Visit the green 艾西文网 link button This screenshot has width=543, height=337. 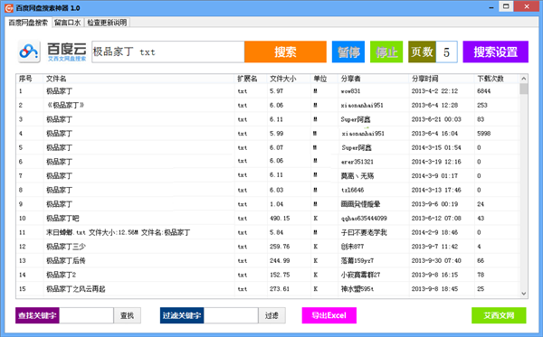(x=499, y=315)
